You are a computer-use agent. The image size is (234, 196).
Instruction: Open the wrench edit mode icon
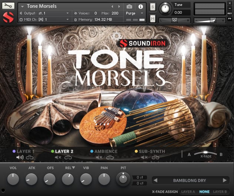coord(8,6)
